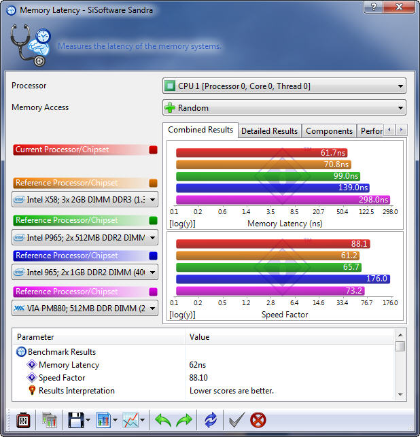420x437 pixels.
Task: Select the Memory Latency row
Action: pos(204,364)
